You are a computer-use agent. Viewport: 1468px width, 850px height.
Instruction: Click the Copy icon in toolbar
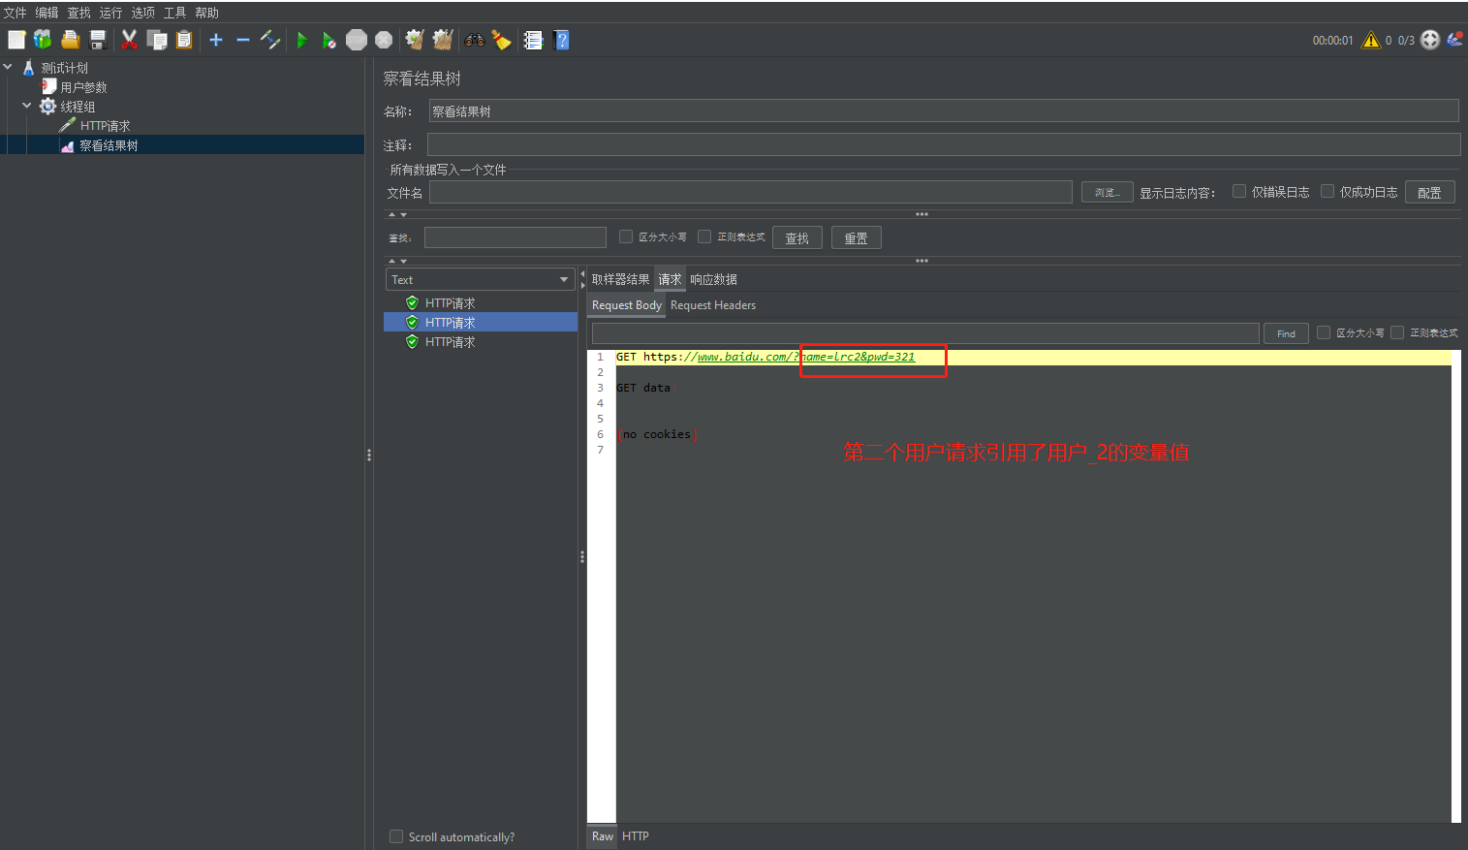click(x=157, y=40)
